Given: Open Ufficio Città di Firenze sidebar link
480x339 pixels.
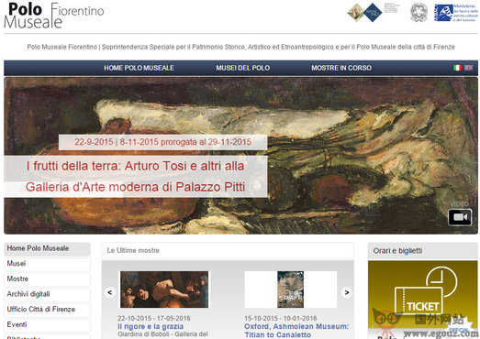Looking at the screenshot, I should 47,310.
